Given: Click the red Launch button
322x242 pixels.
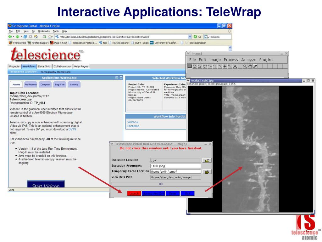Looking at the screenshot, I should [134, 193].
